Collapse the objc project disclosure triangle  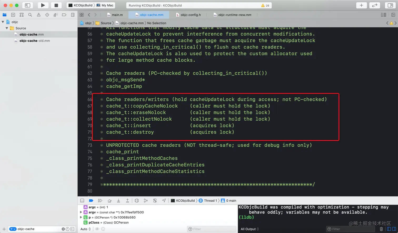tap(3, 22)
